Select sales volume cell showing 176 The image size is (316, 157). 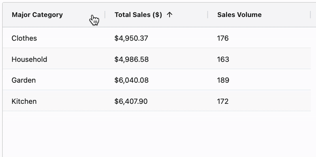(259, 38)
